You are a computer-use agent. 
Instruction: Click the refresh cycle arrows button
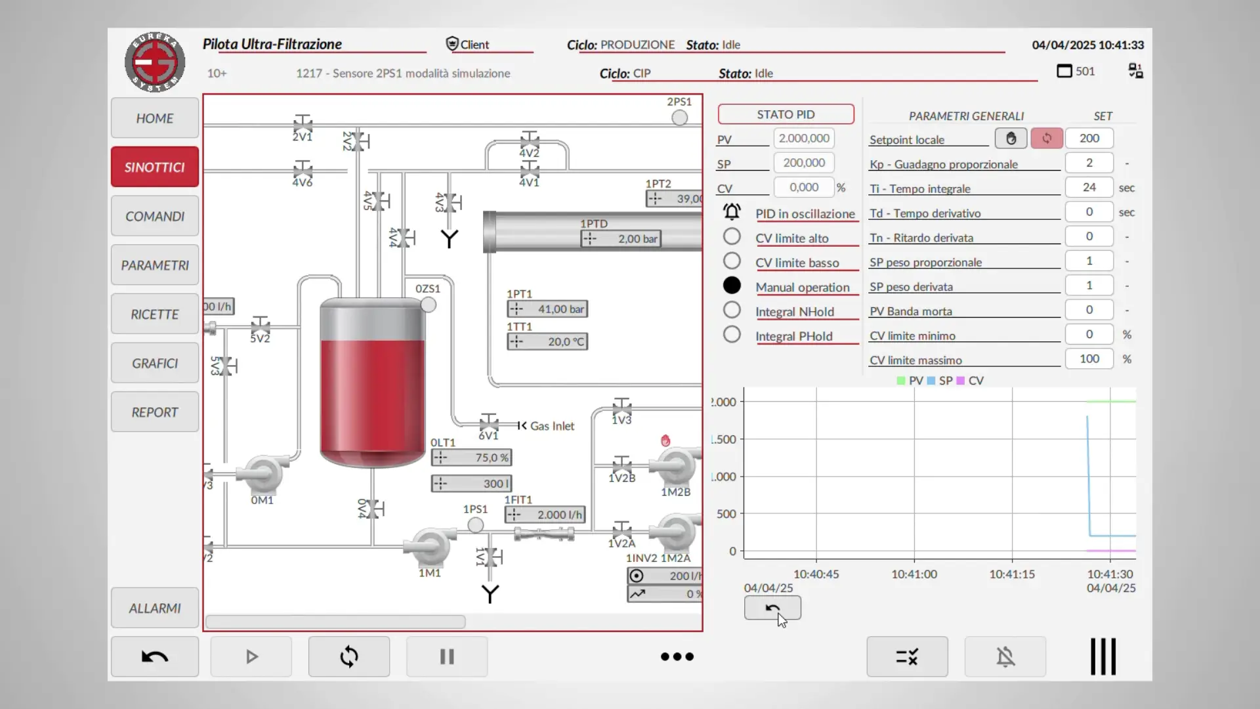click(x=349, y=656)
